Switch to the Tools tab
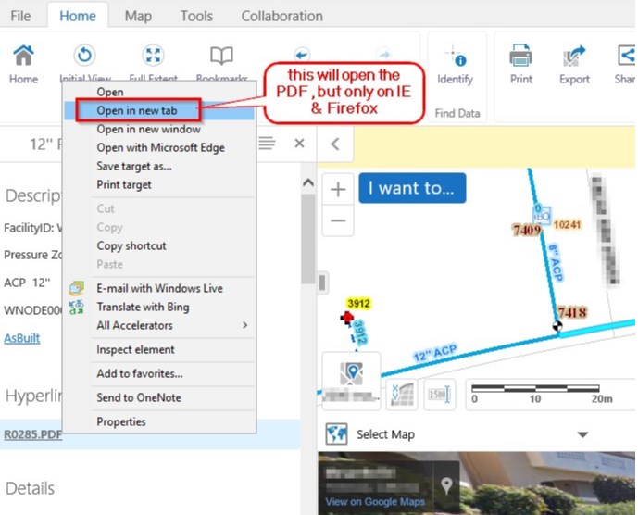Screen dimensions: 638x515 point(196,16)
